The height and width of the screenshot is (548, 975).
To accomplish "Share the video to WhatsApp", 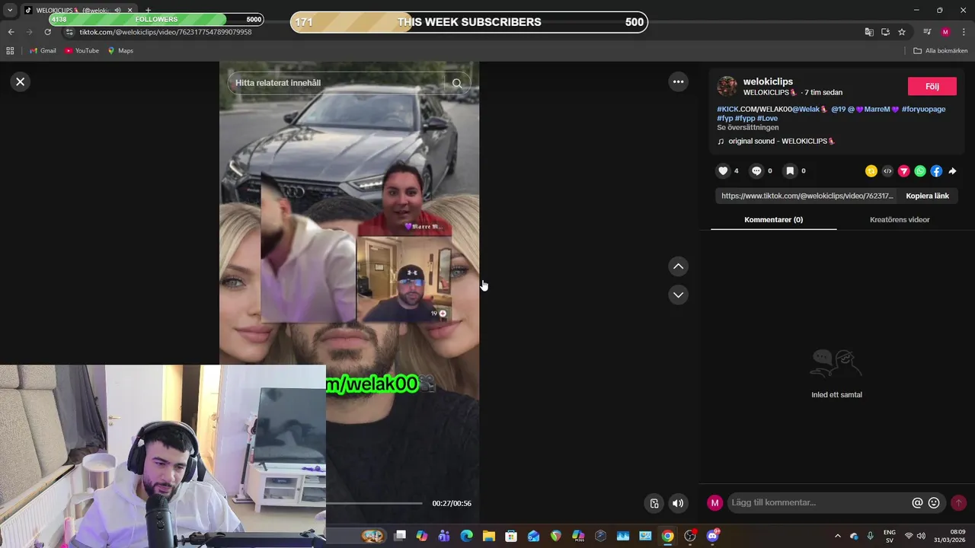I will 920,171.
